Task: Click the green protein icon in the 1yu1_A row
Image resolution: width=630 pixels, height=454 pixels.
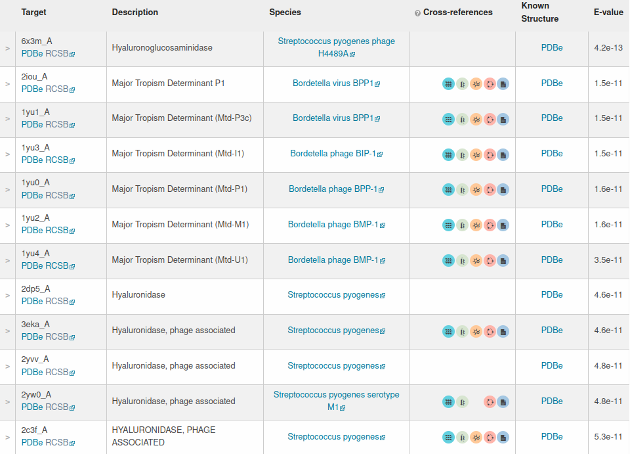Action: tap(462, 120)
